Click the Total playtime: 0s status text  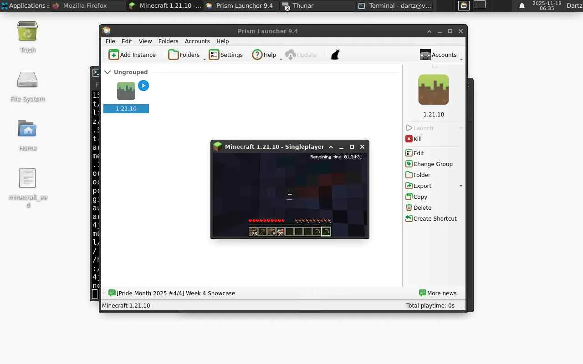(x=430, y=305)
